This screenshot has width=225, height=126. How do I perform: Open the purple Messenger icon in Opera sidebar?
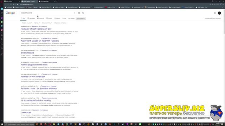click(x=2, y=18)
